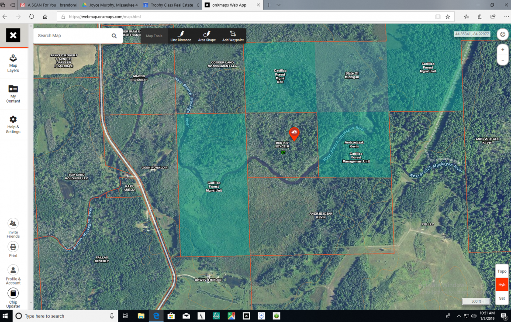This screenshot has height=322, width=511.
Task: Select the Area Shape tool
Action: 207,36
